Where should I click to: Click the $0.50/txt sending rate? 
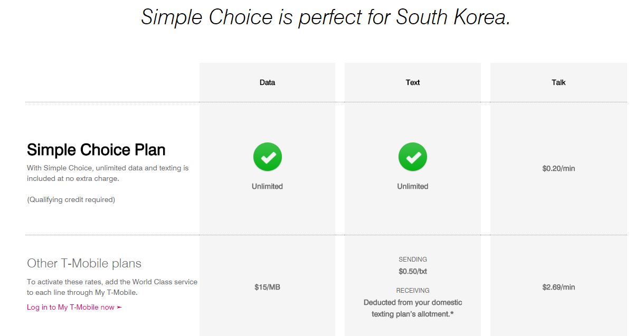(x=413, y=272)
